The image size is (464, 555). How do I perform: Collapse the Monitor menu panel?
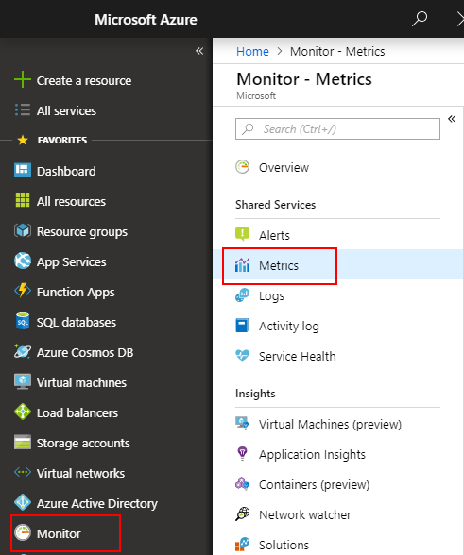[452, 119]
